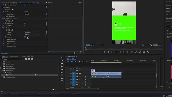Image resolution: width=172 pixels, height=97 pixels.
Task: Toggle visibility eye for track V1
Action: pyautogui.click(x=80, y=74)
